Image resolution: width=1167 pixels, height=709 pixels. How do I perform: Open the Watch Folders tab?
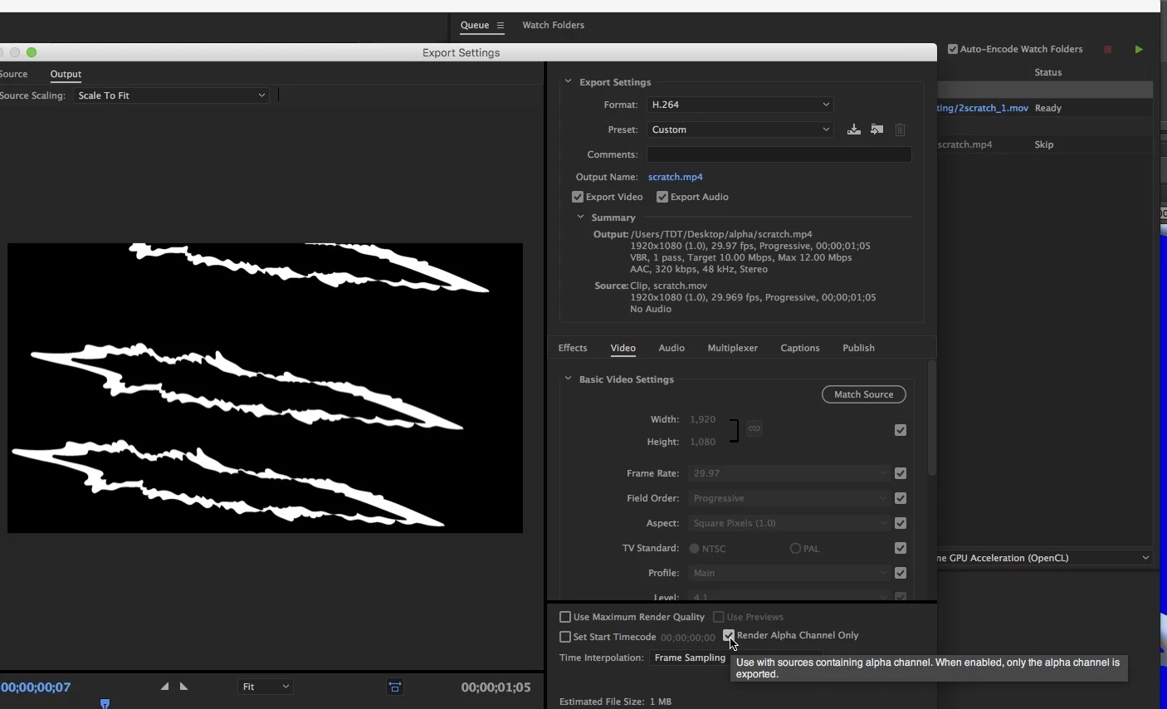point(553,25)
